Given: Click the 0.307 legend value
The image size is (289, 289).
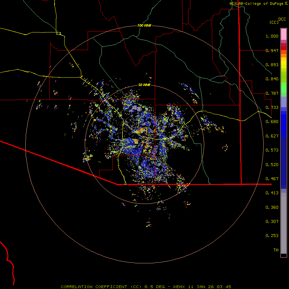Looking at the screenshot, I should click(272, 222).
